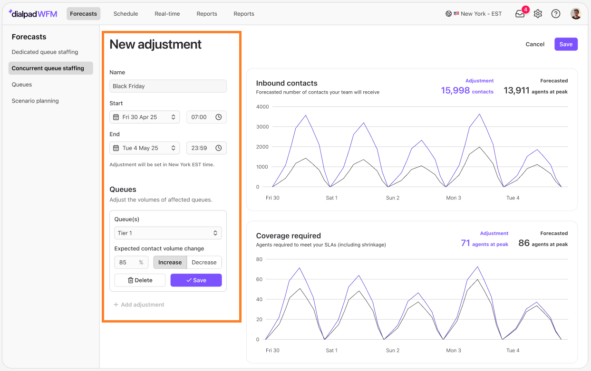
Task: Click the clock icon in End time
Action: [x=218, y=148]
